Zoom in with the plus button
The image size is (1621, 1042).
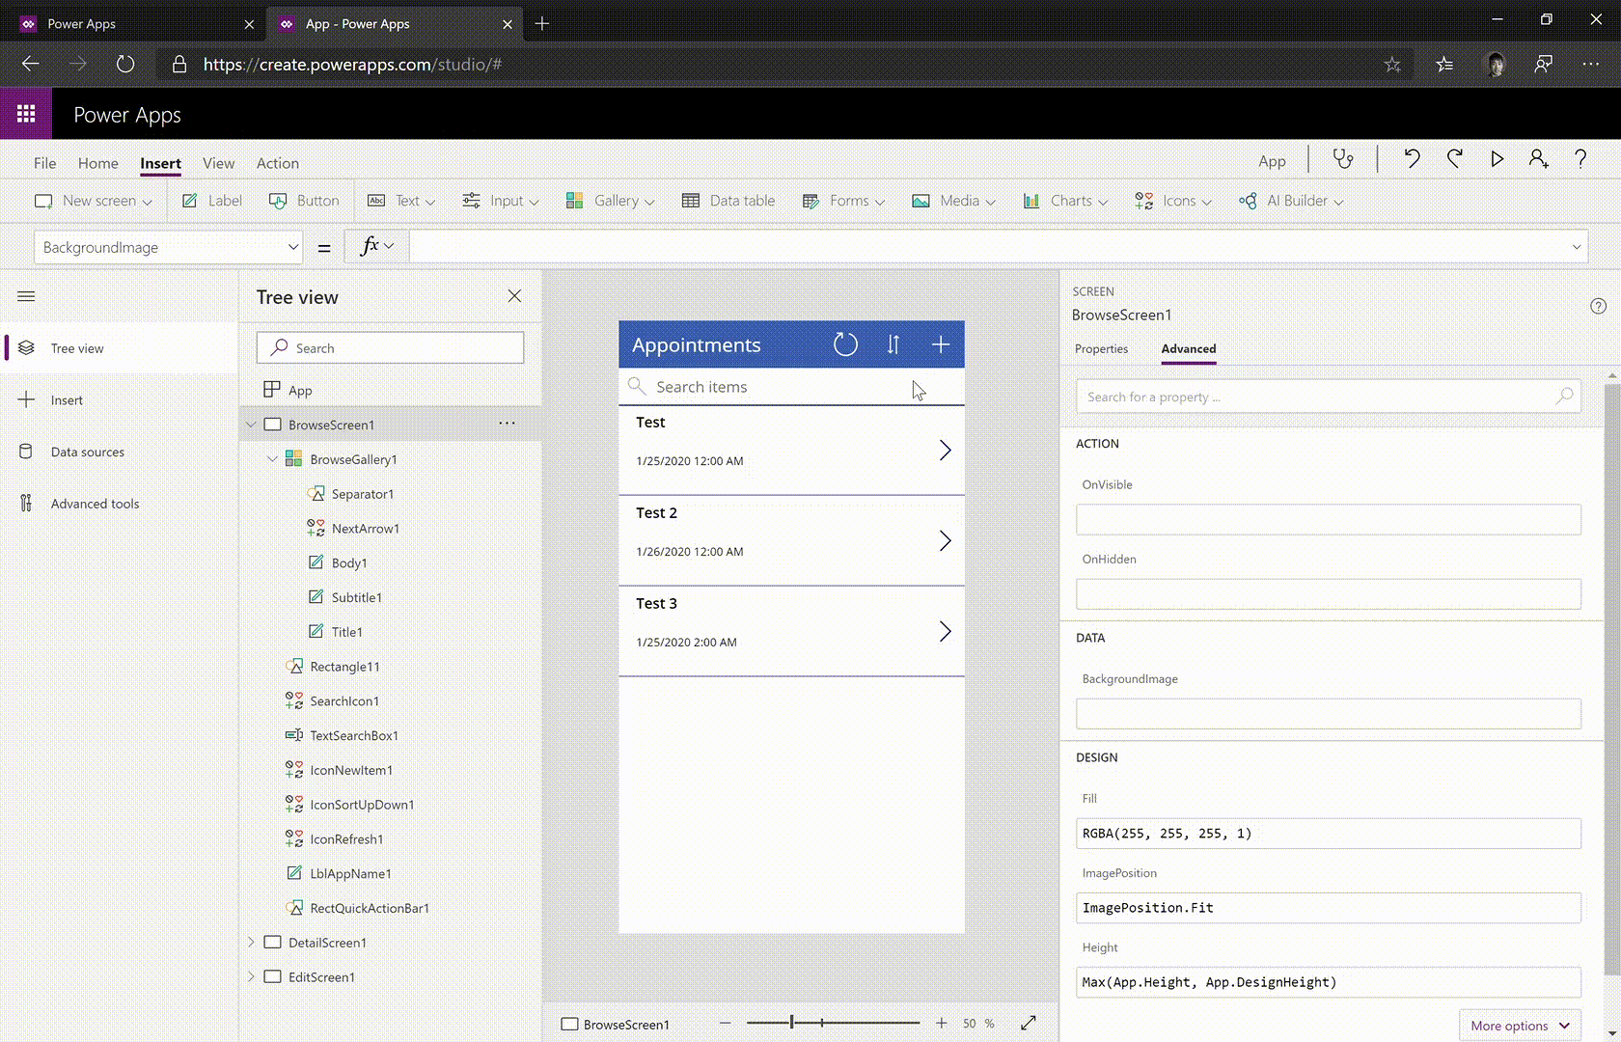tap(941, 1023)
